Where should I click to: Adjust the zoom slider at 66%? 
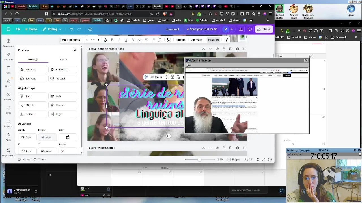click(199, 160)
